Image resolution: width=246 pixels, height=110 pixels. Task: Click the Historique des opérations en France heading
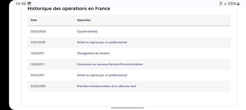coord(69,9)
